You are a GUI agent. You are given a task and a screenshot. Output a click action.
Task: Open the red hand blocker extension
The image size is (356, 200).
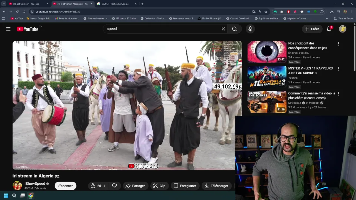coord(288,12)
